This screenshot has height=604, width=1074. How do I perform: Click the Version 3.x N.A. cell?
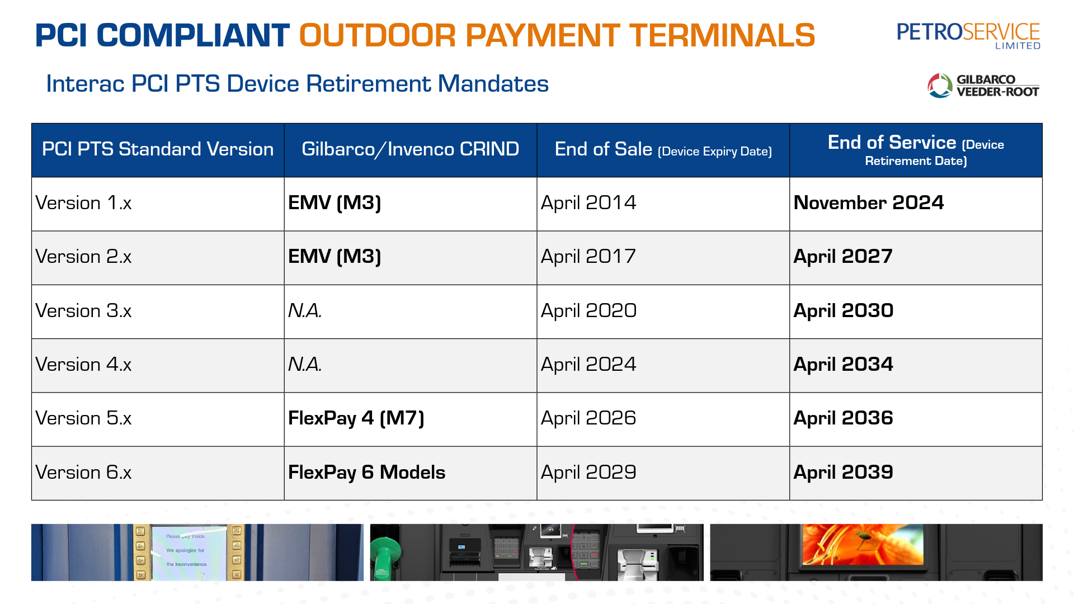[x=305, y=311]
